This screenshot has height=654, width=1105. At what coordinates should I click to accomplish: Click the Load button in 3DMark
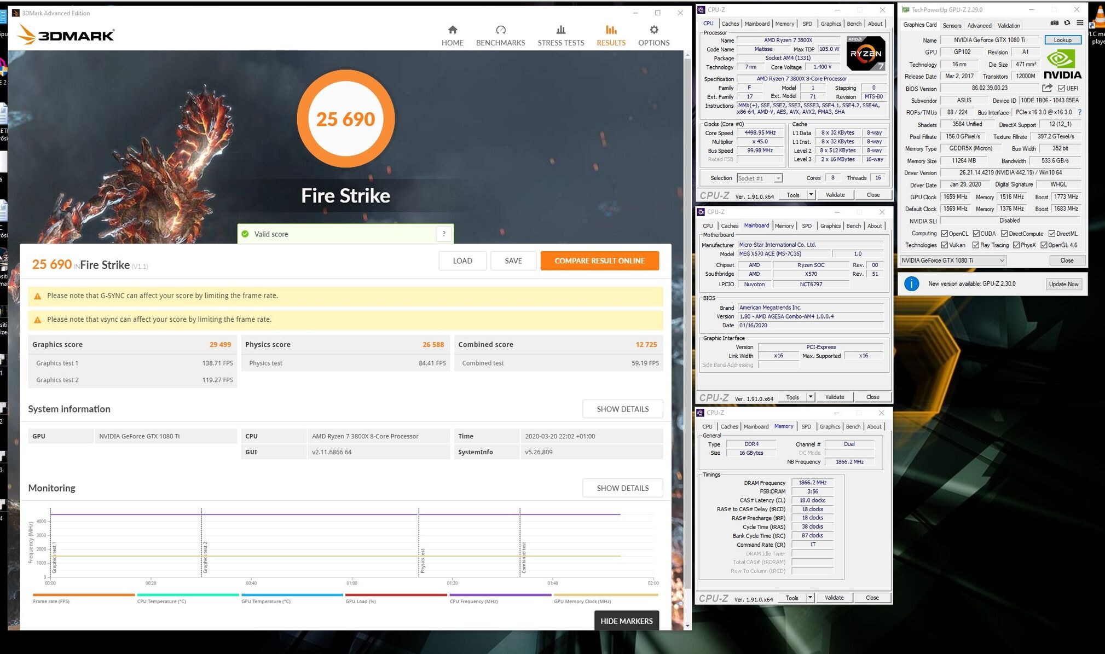click(462, 261)
